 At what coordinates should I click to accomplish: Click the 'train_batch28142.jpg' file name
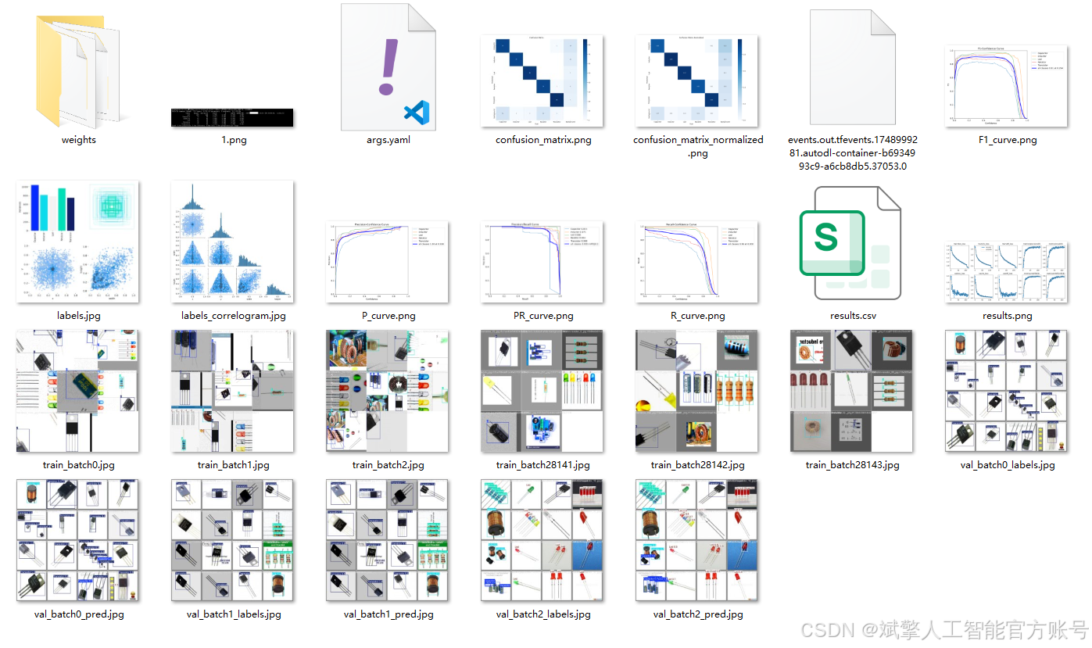pyautogui.click(x=697, y=464)
